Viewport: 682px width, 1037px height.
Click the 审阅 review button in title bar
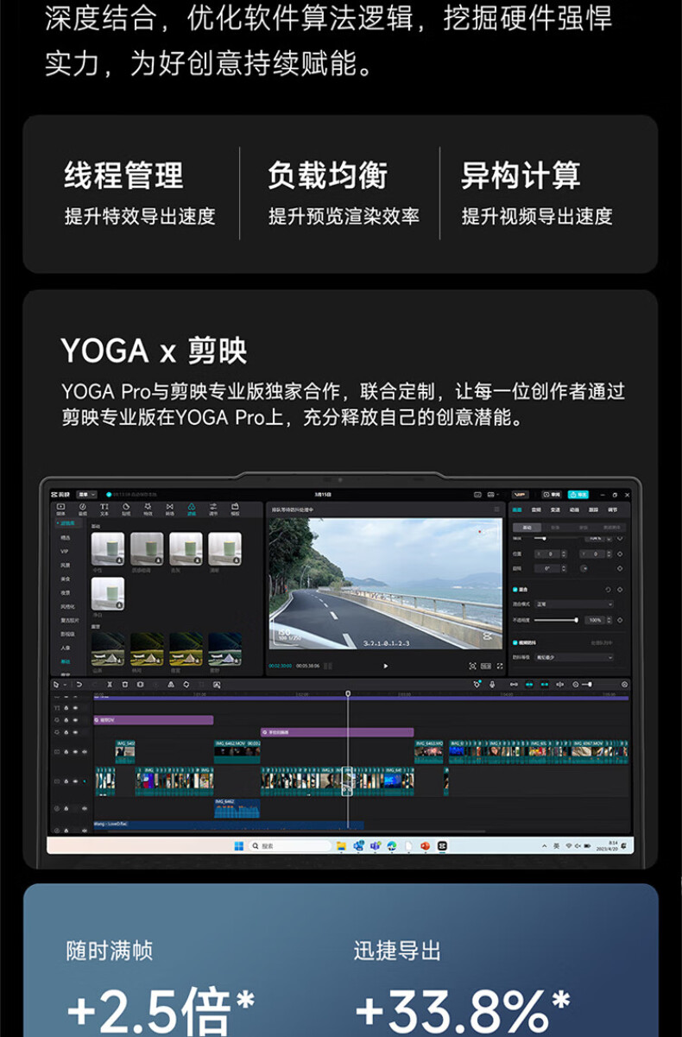coord(552,495)
